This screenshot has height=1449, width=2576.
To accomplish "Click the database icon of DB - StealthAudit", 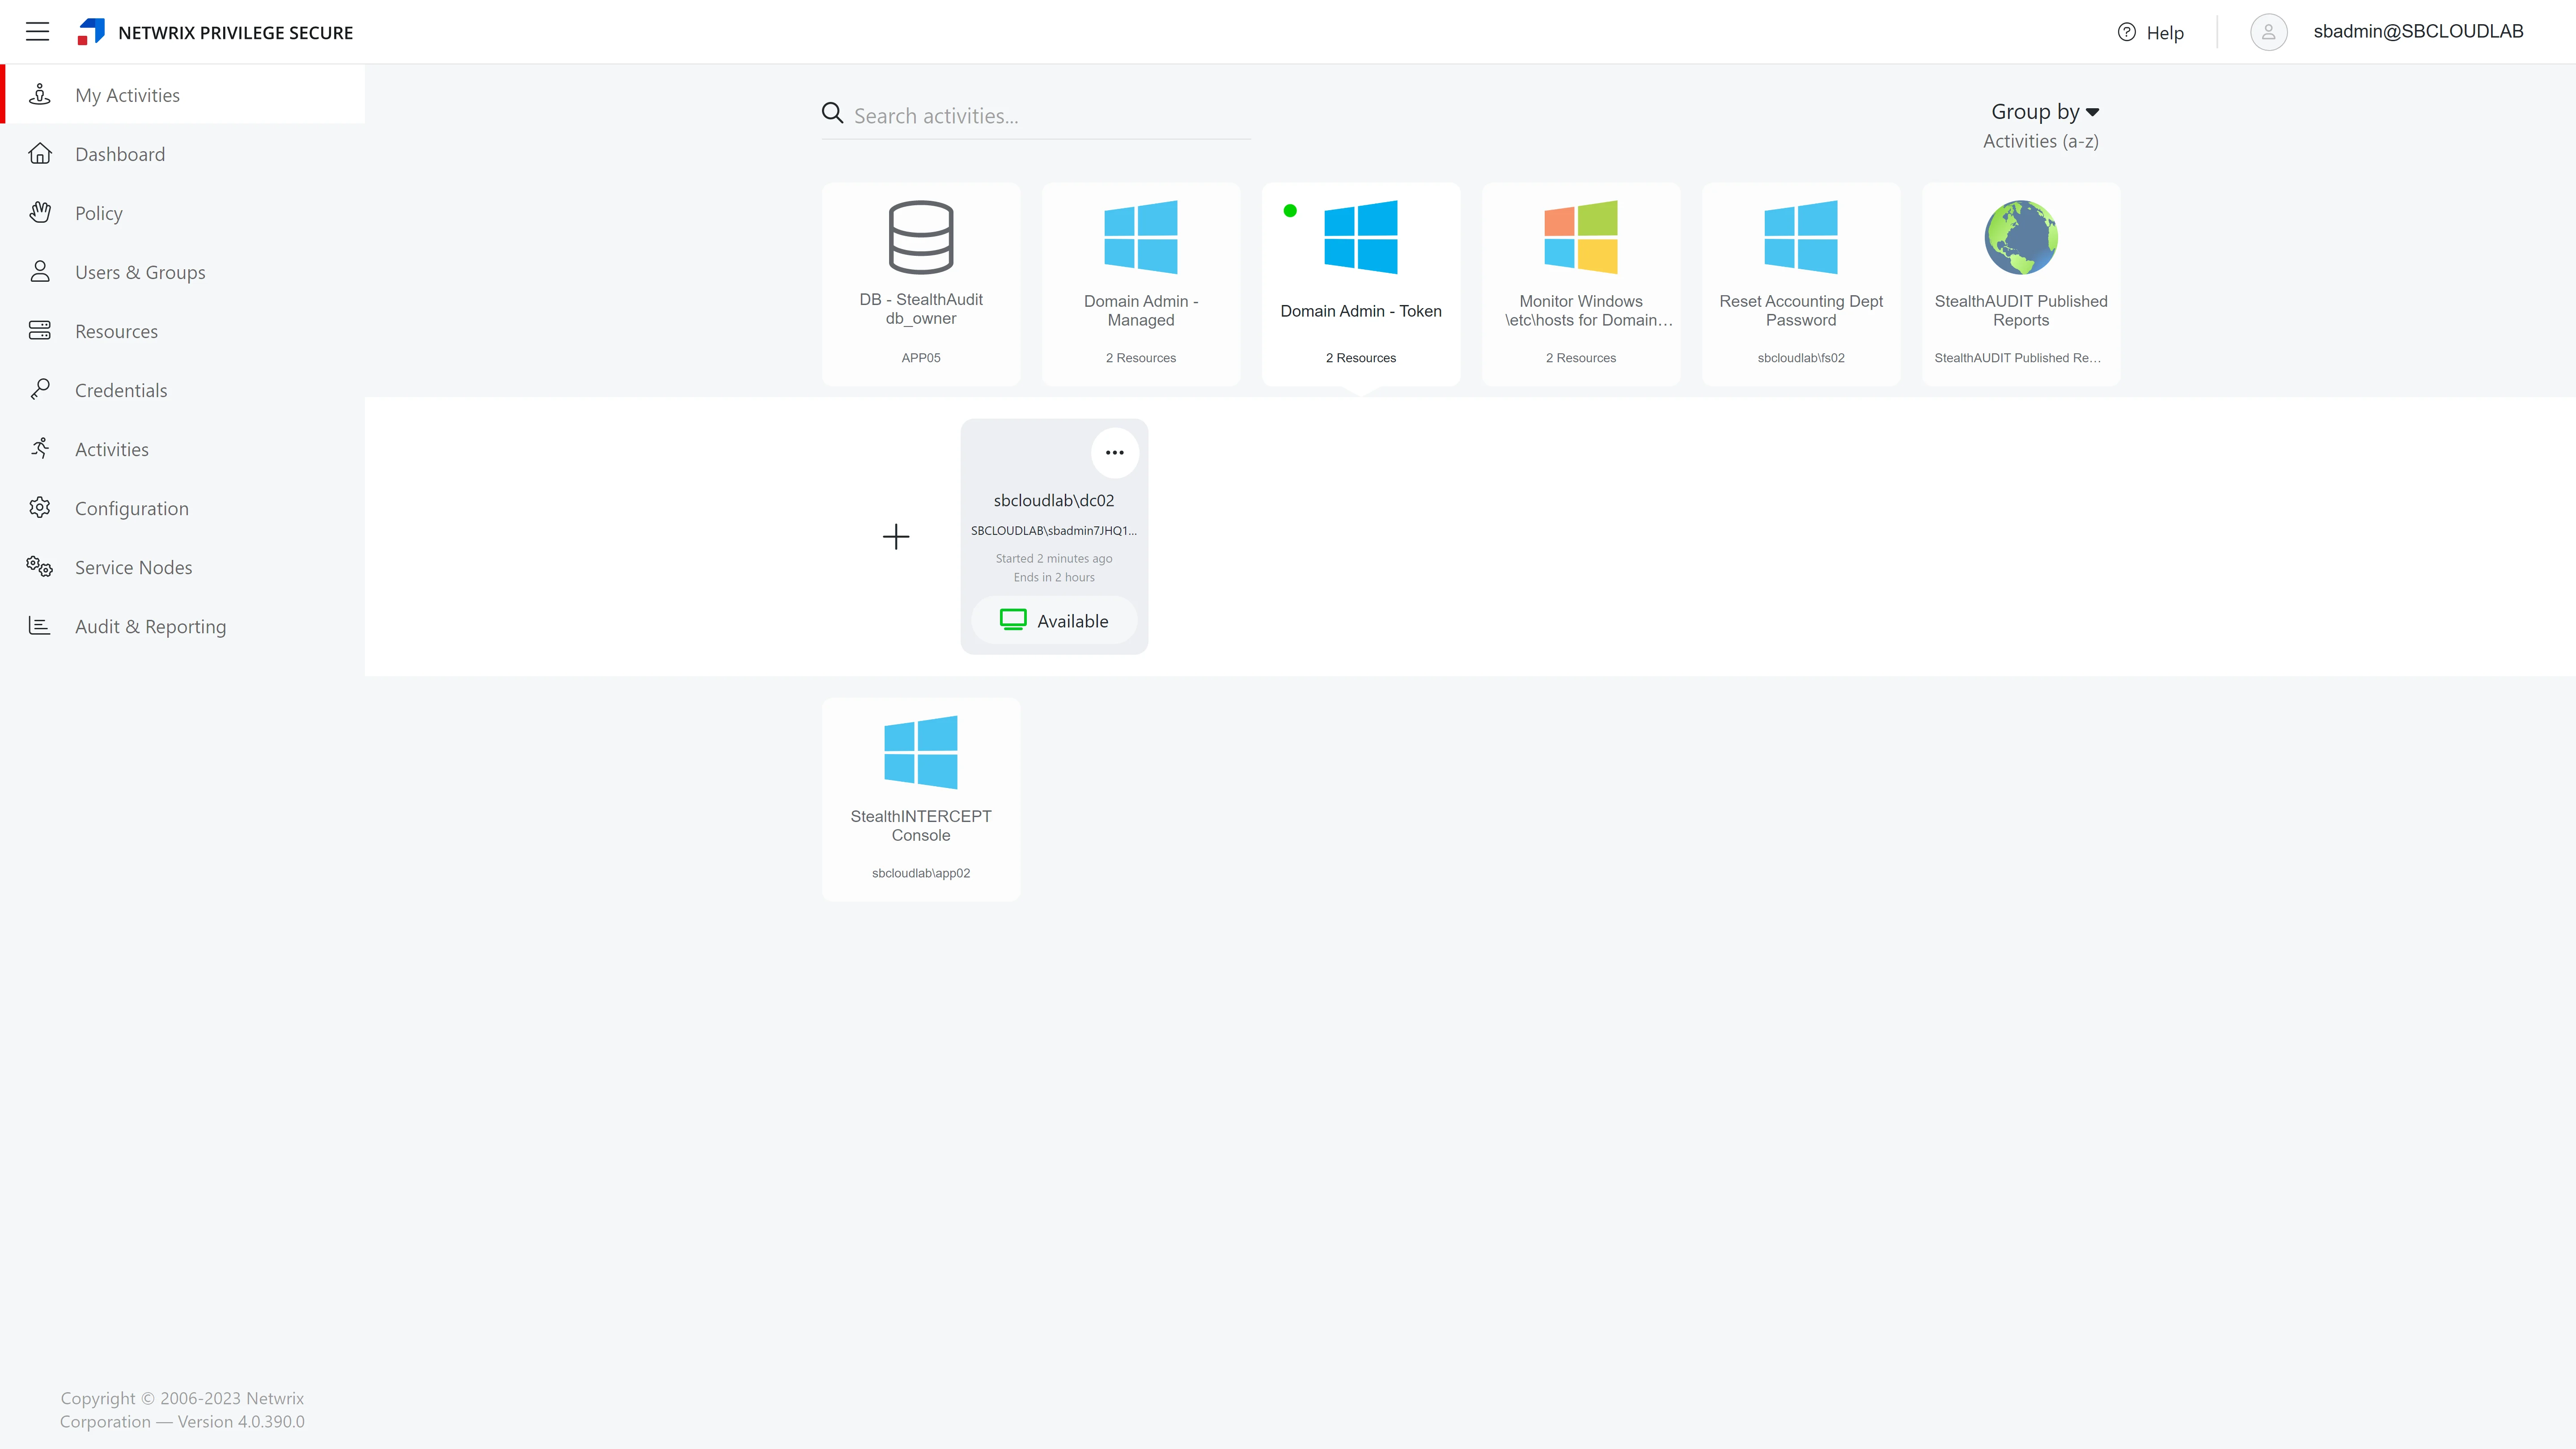I will (x=921, y=237).
